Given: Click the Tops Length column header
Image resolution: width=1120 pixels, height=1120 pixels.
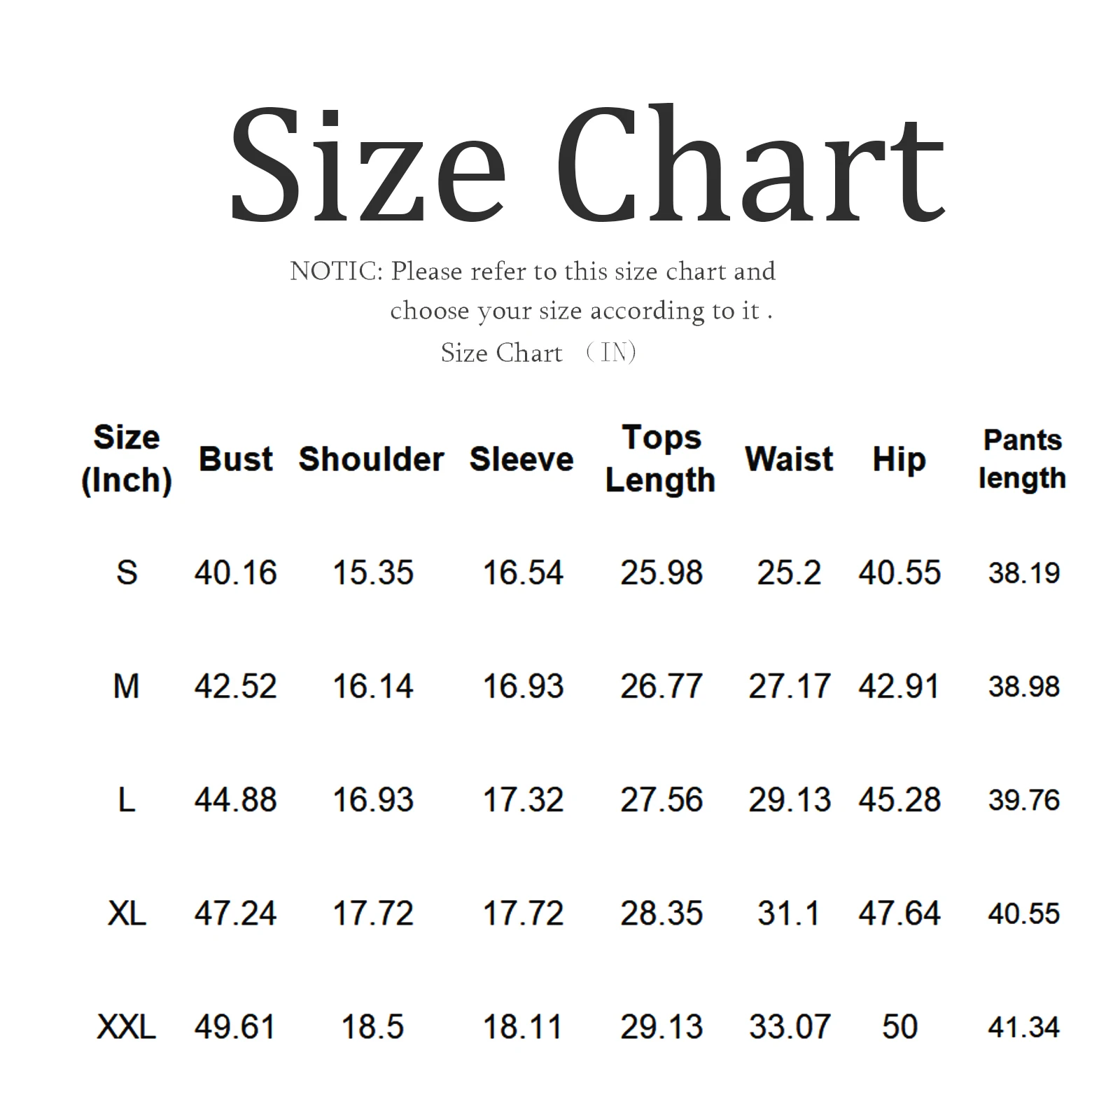Looking at the screenshot, I should 660,459.
